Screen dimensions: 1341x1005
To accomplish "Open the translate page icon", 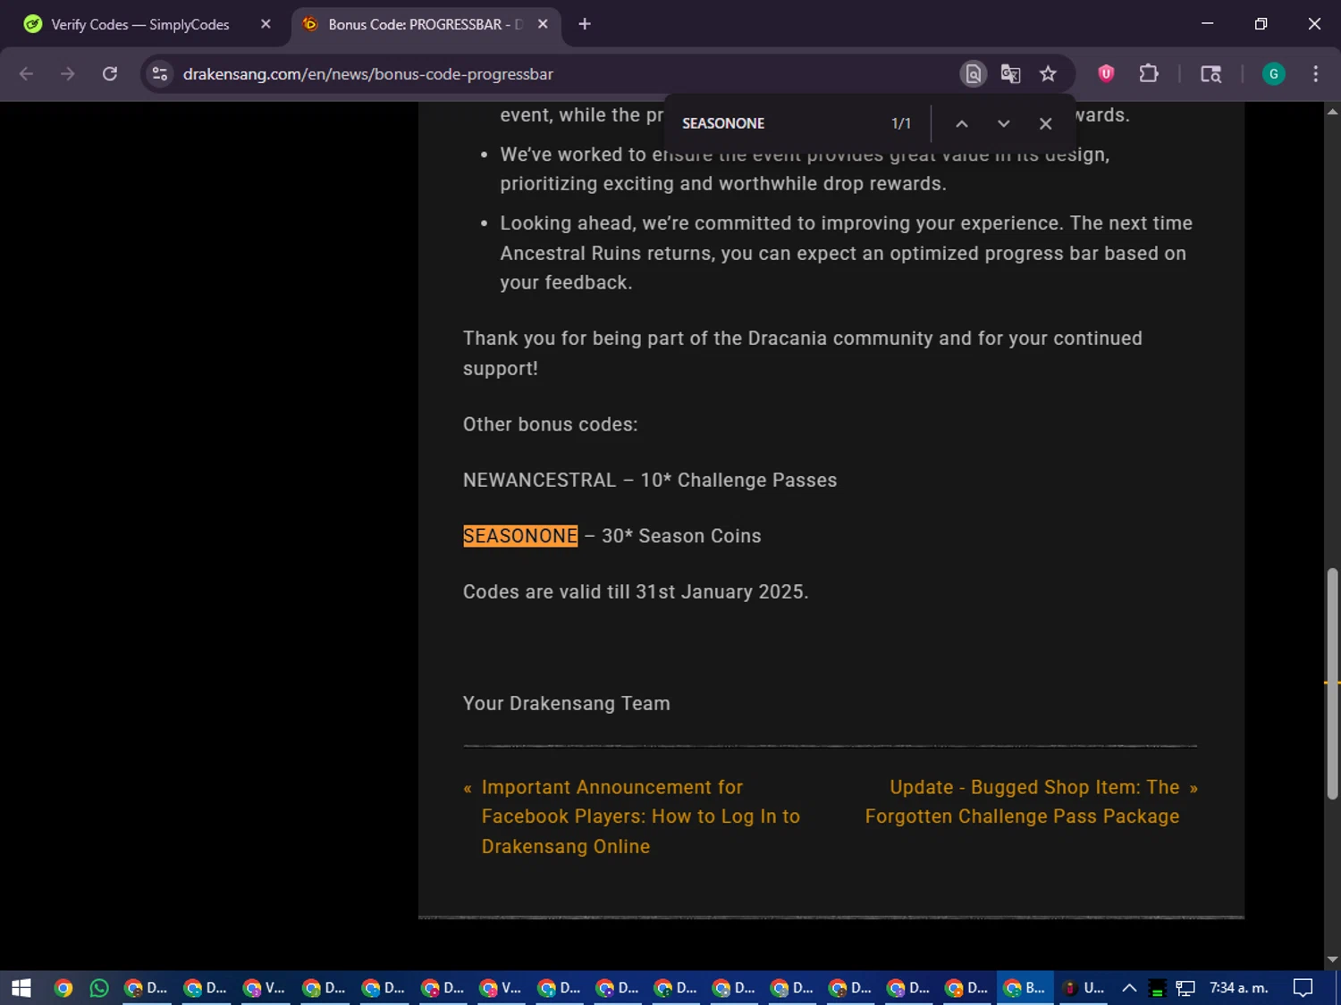I will [1011, 74].
